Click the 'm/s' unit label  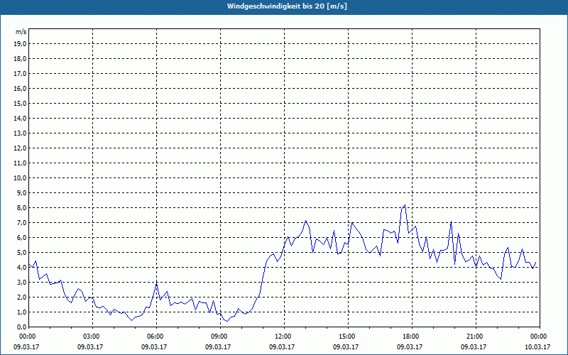21,32
